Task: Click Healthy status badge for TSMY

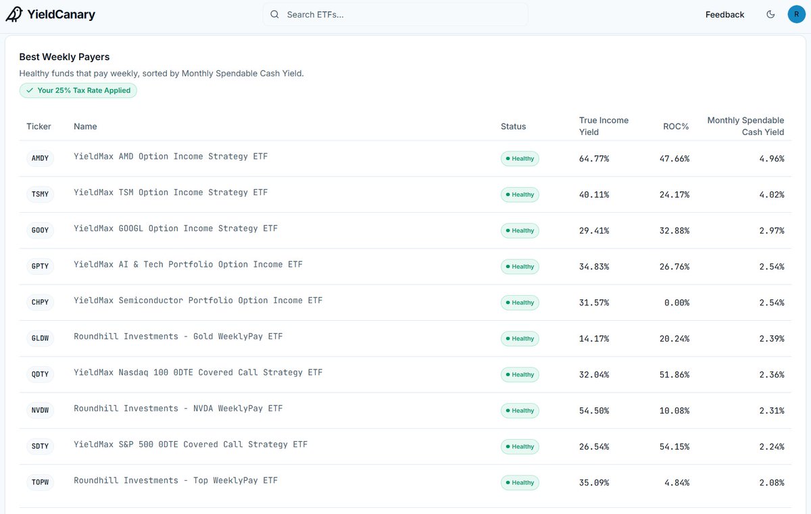Action: [520, 195]
